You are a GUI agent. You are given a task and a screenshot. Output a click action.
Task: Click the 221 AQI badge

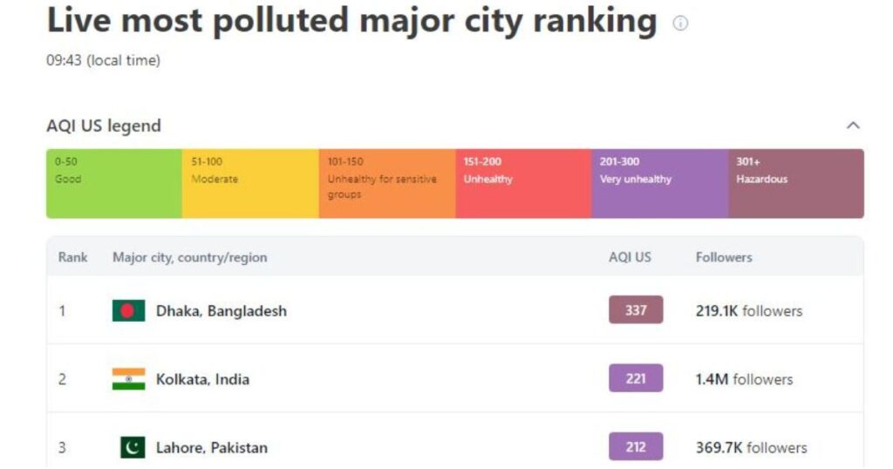click(636, 378)
